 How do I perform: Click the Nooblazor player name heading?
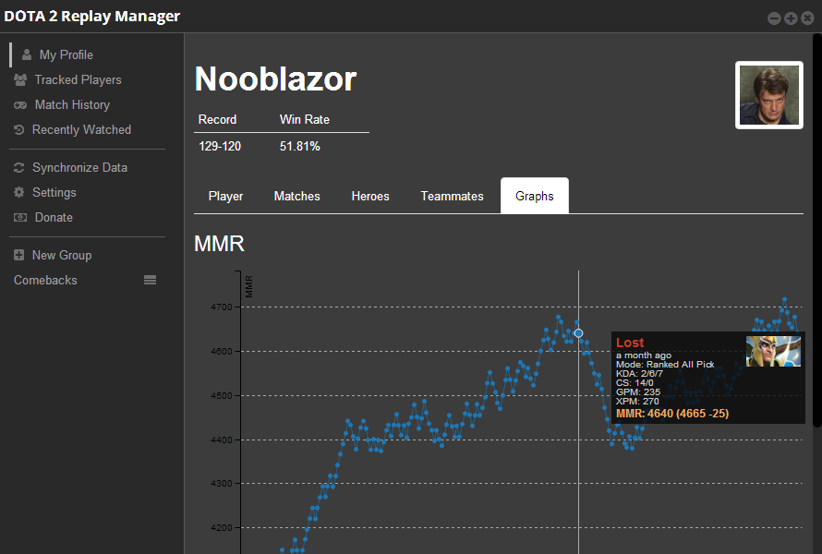pyautogui.click(x=276, y=79)
